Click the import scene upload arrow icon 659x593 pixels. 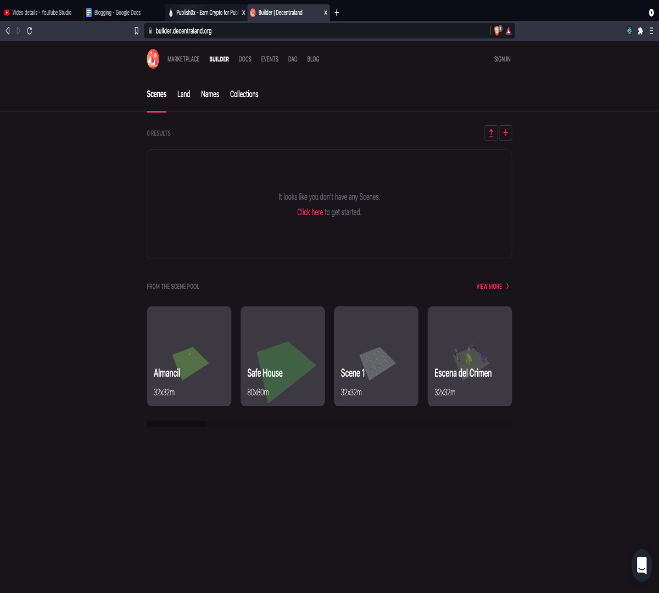point(491,133)
